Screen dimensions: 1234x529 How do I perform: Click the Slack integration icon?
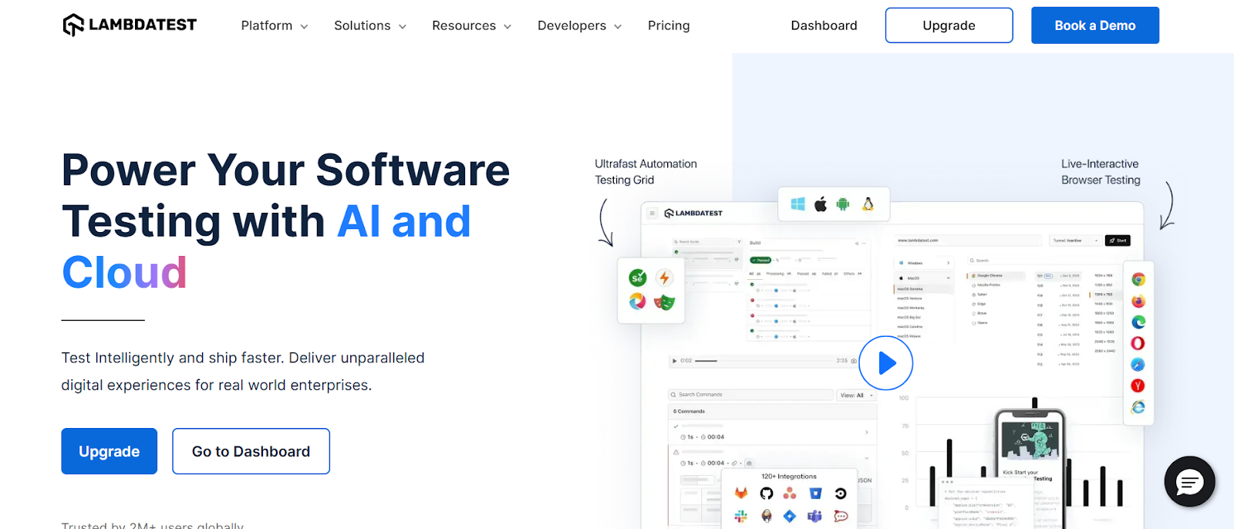(x=741, y=516)
